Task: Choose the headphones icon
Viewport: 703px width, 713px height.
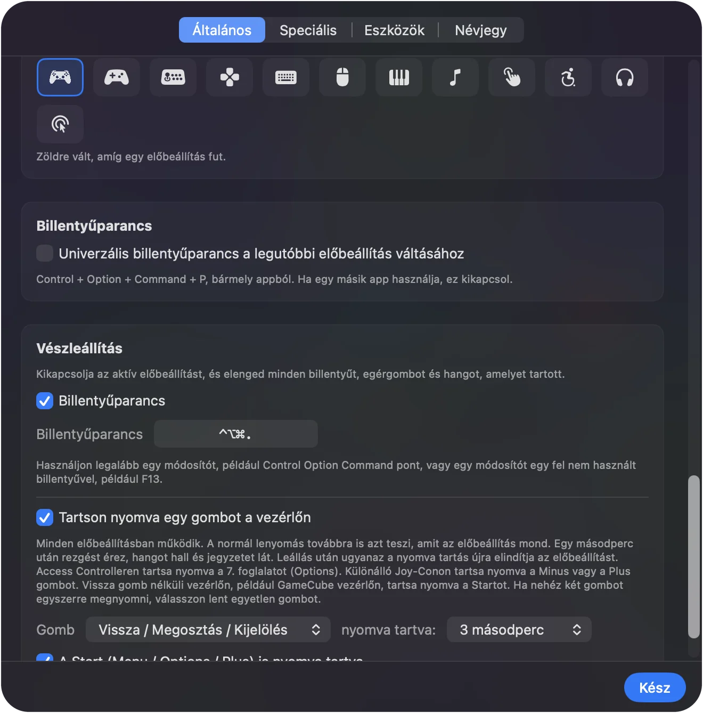Action: pyautogui.click(x=625, y=77)
